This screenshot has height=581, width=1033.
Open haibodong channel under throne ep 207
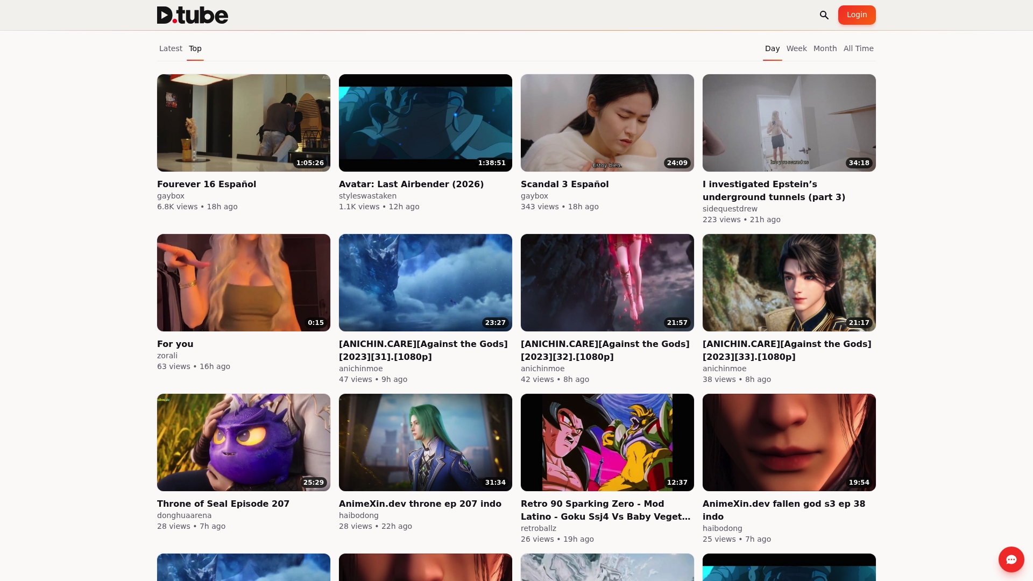tap(359, 516)
